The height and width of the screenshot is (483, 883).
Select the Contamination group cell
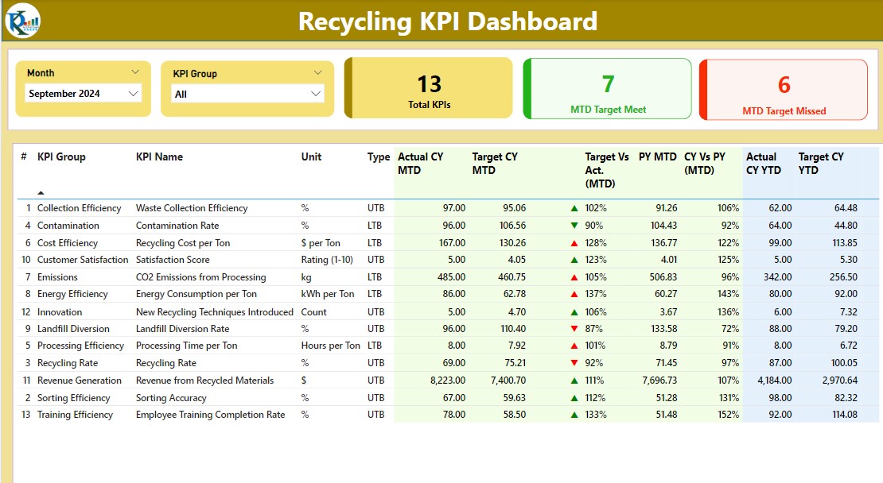[68, 226]
